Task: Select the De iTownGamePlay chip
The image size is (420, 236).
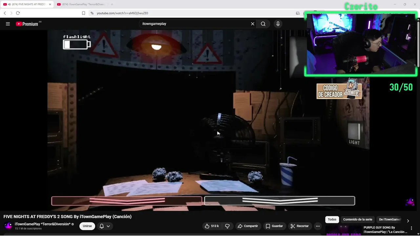Action: 390,220
